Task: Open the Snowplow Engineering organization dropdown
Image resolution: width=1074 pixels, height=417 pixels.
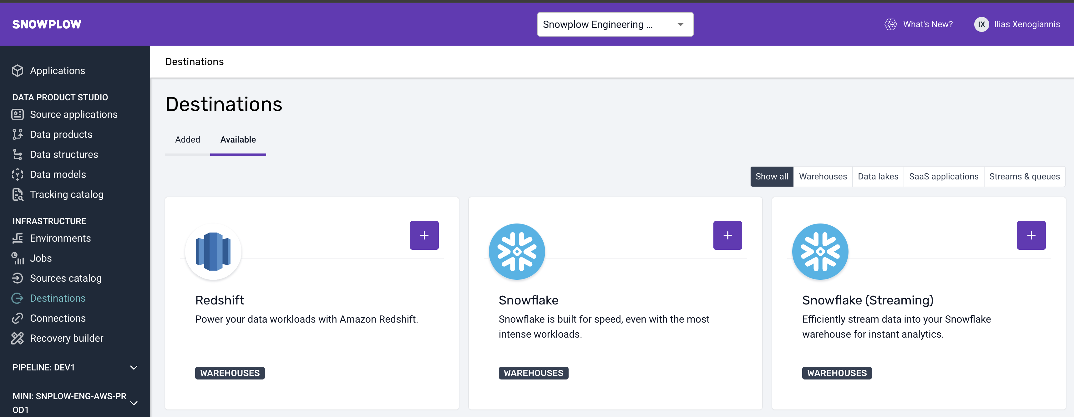Action: (615, 25)
